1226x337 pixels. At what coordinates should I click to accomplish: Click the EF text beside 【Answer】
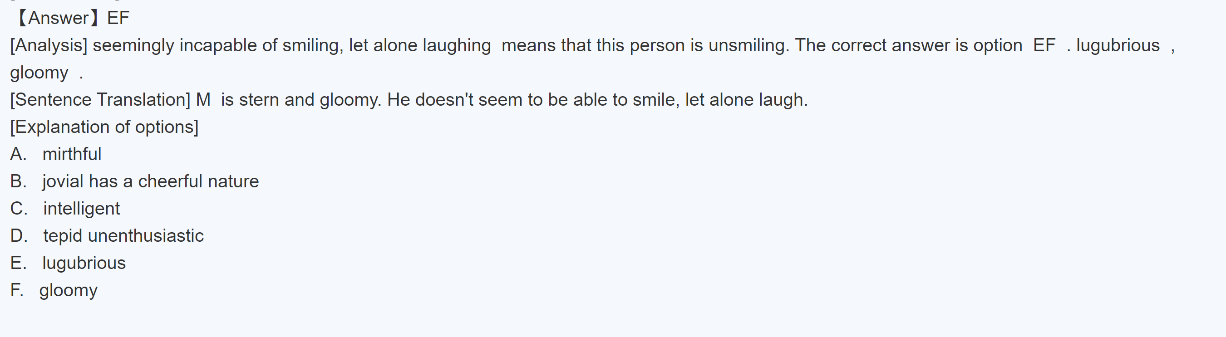pyautogui.click(x=118, y=18)
